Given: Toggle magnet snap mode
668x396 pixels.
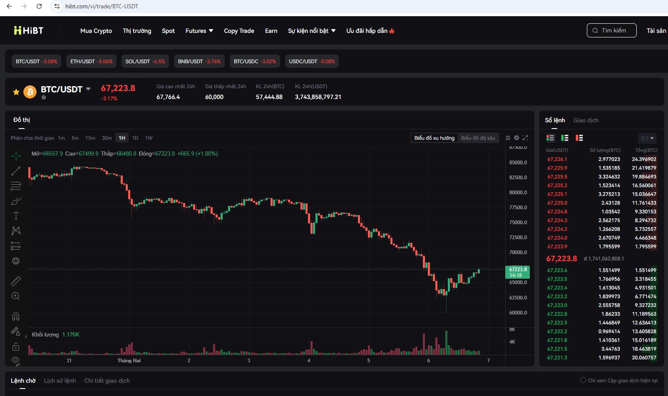Looking at the screenshot, I should click(16, 317).
